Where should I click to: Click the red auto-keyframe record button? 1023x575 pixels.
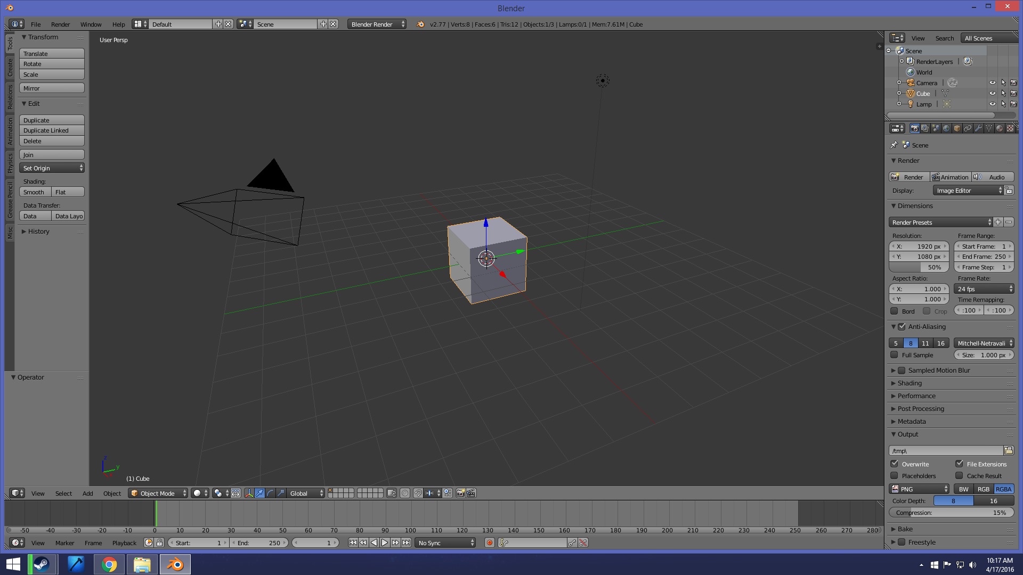489,543
